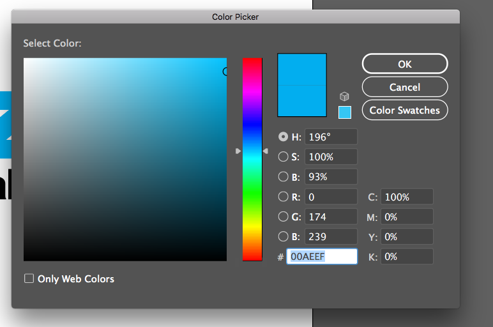This screenshot has width=493, height=327.
Task: Select the Brightness radio button
Action: tap(284, 177)
